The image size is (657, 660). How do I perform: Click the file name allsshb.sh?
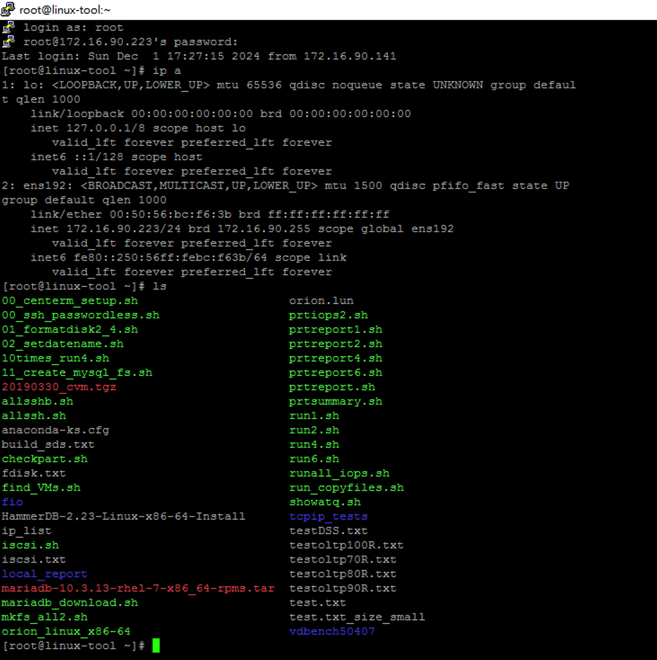click(37, 401)
